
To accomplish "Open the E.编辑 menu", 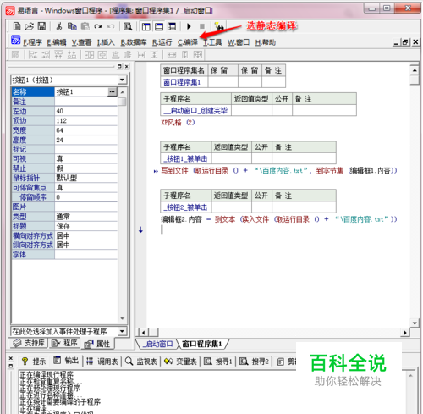I will point(57,42).
